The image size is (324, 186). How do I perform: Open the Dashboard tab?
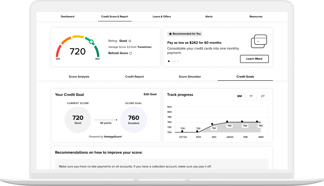click(x=67, y=17)
